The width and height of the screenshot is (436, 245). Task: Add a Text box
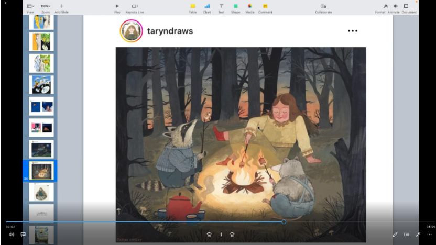tap(221, 8)
